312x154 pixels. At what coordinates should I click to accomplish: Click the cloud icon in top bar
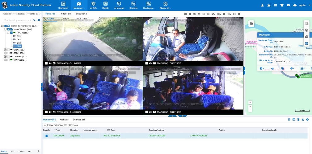pyautogui.click(x=295, y=5)
